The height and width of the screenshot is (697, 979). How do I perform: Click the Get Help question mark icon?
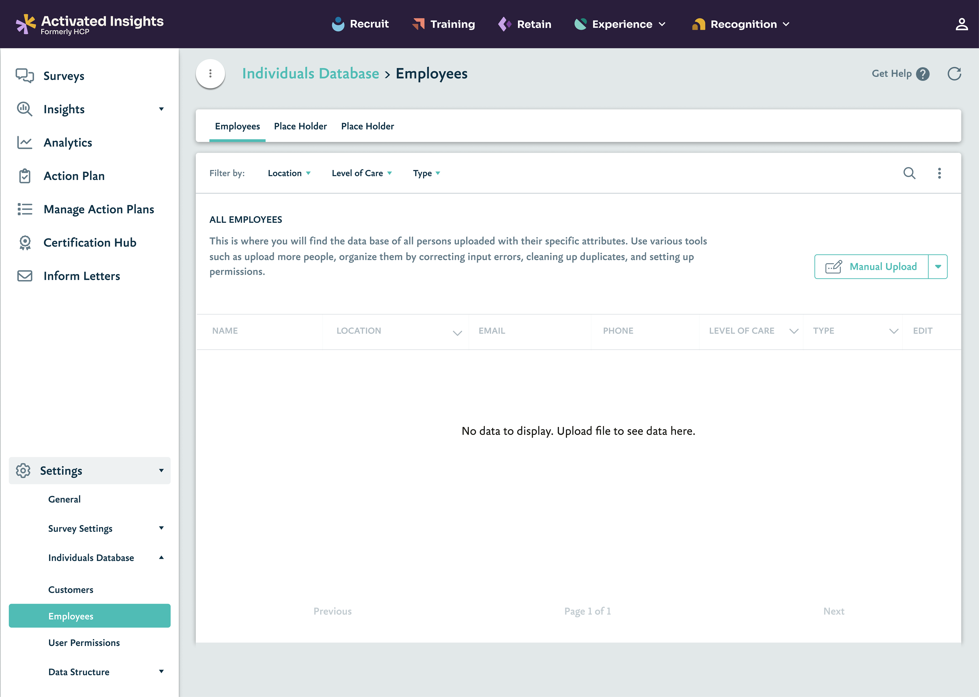tap(922, 74)
